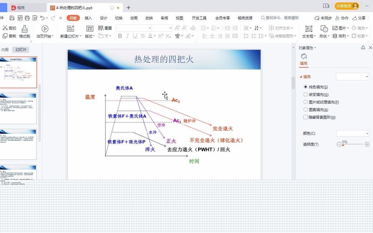Click the transparency 透明度 slider track

click(353, 144)
